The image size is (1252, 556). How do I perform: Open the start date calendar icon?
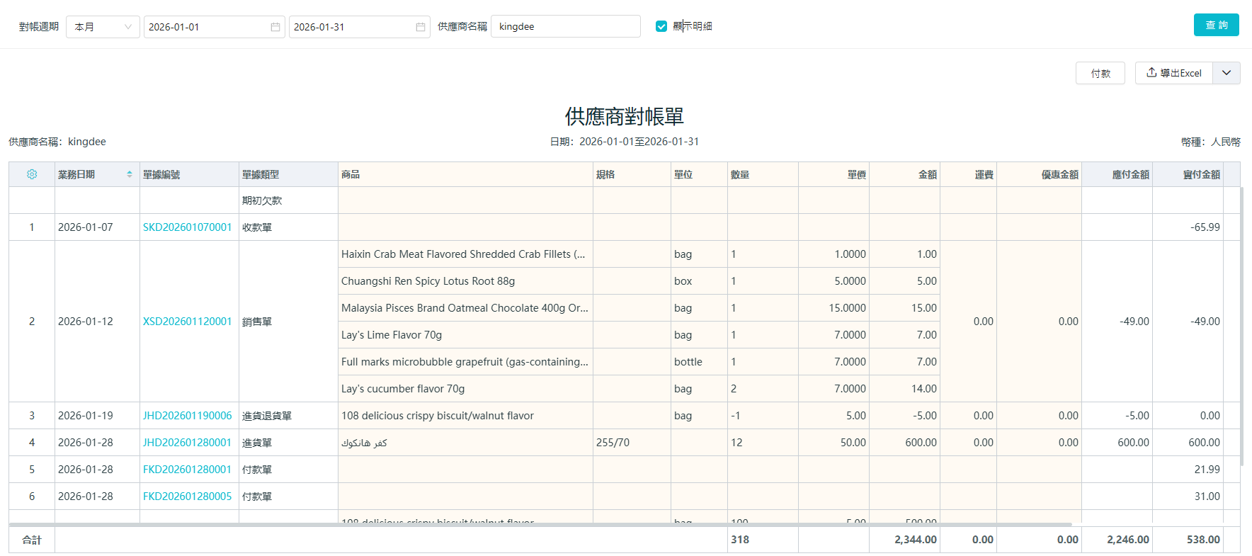[275, 27]
